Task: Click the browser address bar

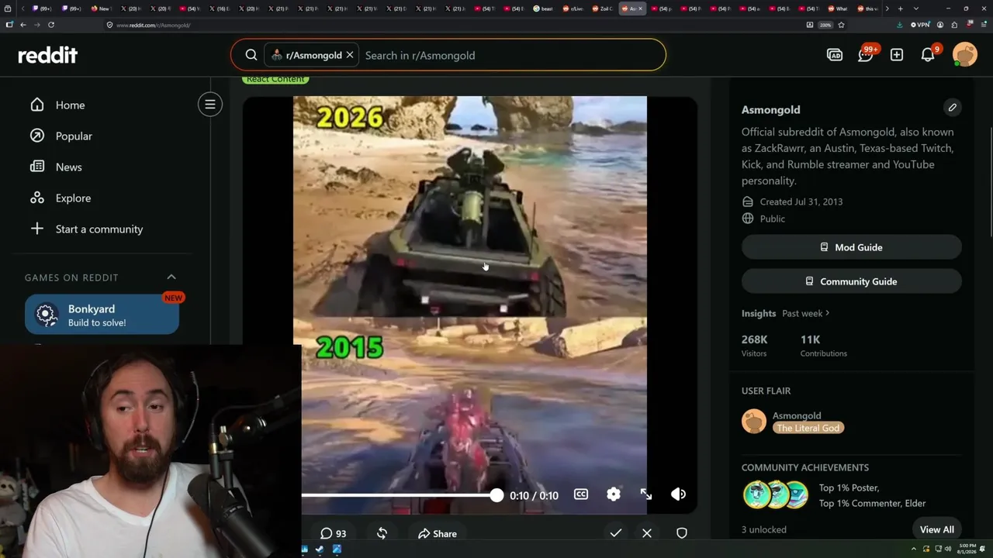Action: pos(450,25)
